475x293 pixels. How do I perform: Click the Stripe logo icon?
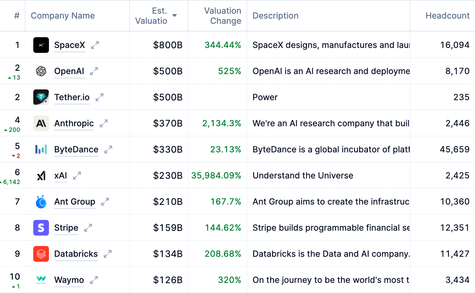(x=41, y=228)
